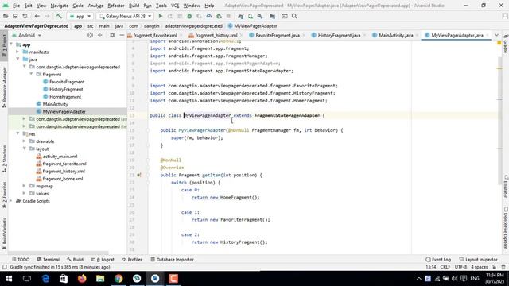Select activity_main.xml in the layout folder
Image resolution: width=509 pixels, height=286 pixels.
(60, 157)
